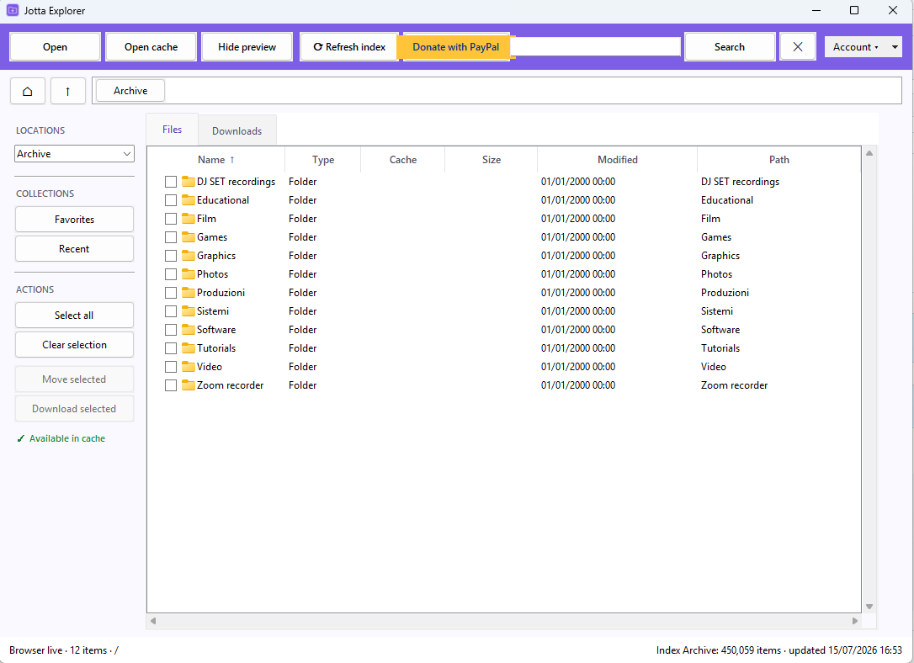914x663 pixels.
Task: Clear the search with the X button
Action: tap(797, 47)
